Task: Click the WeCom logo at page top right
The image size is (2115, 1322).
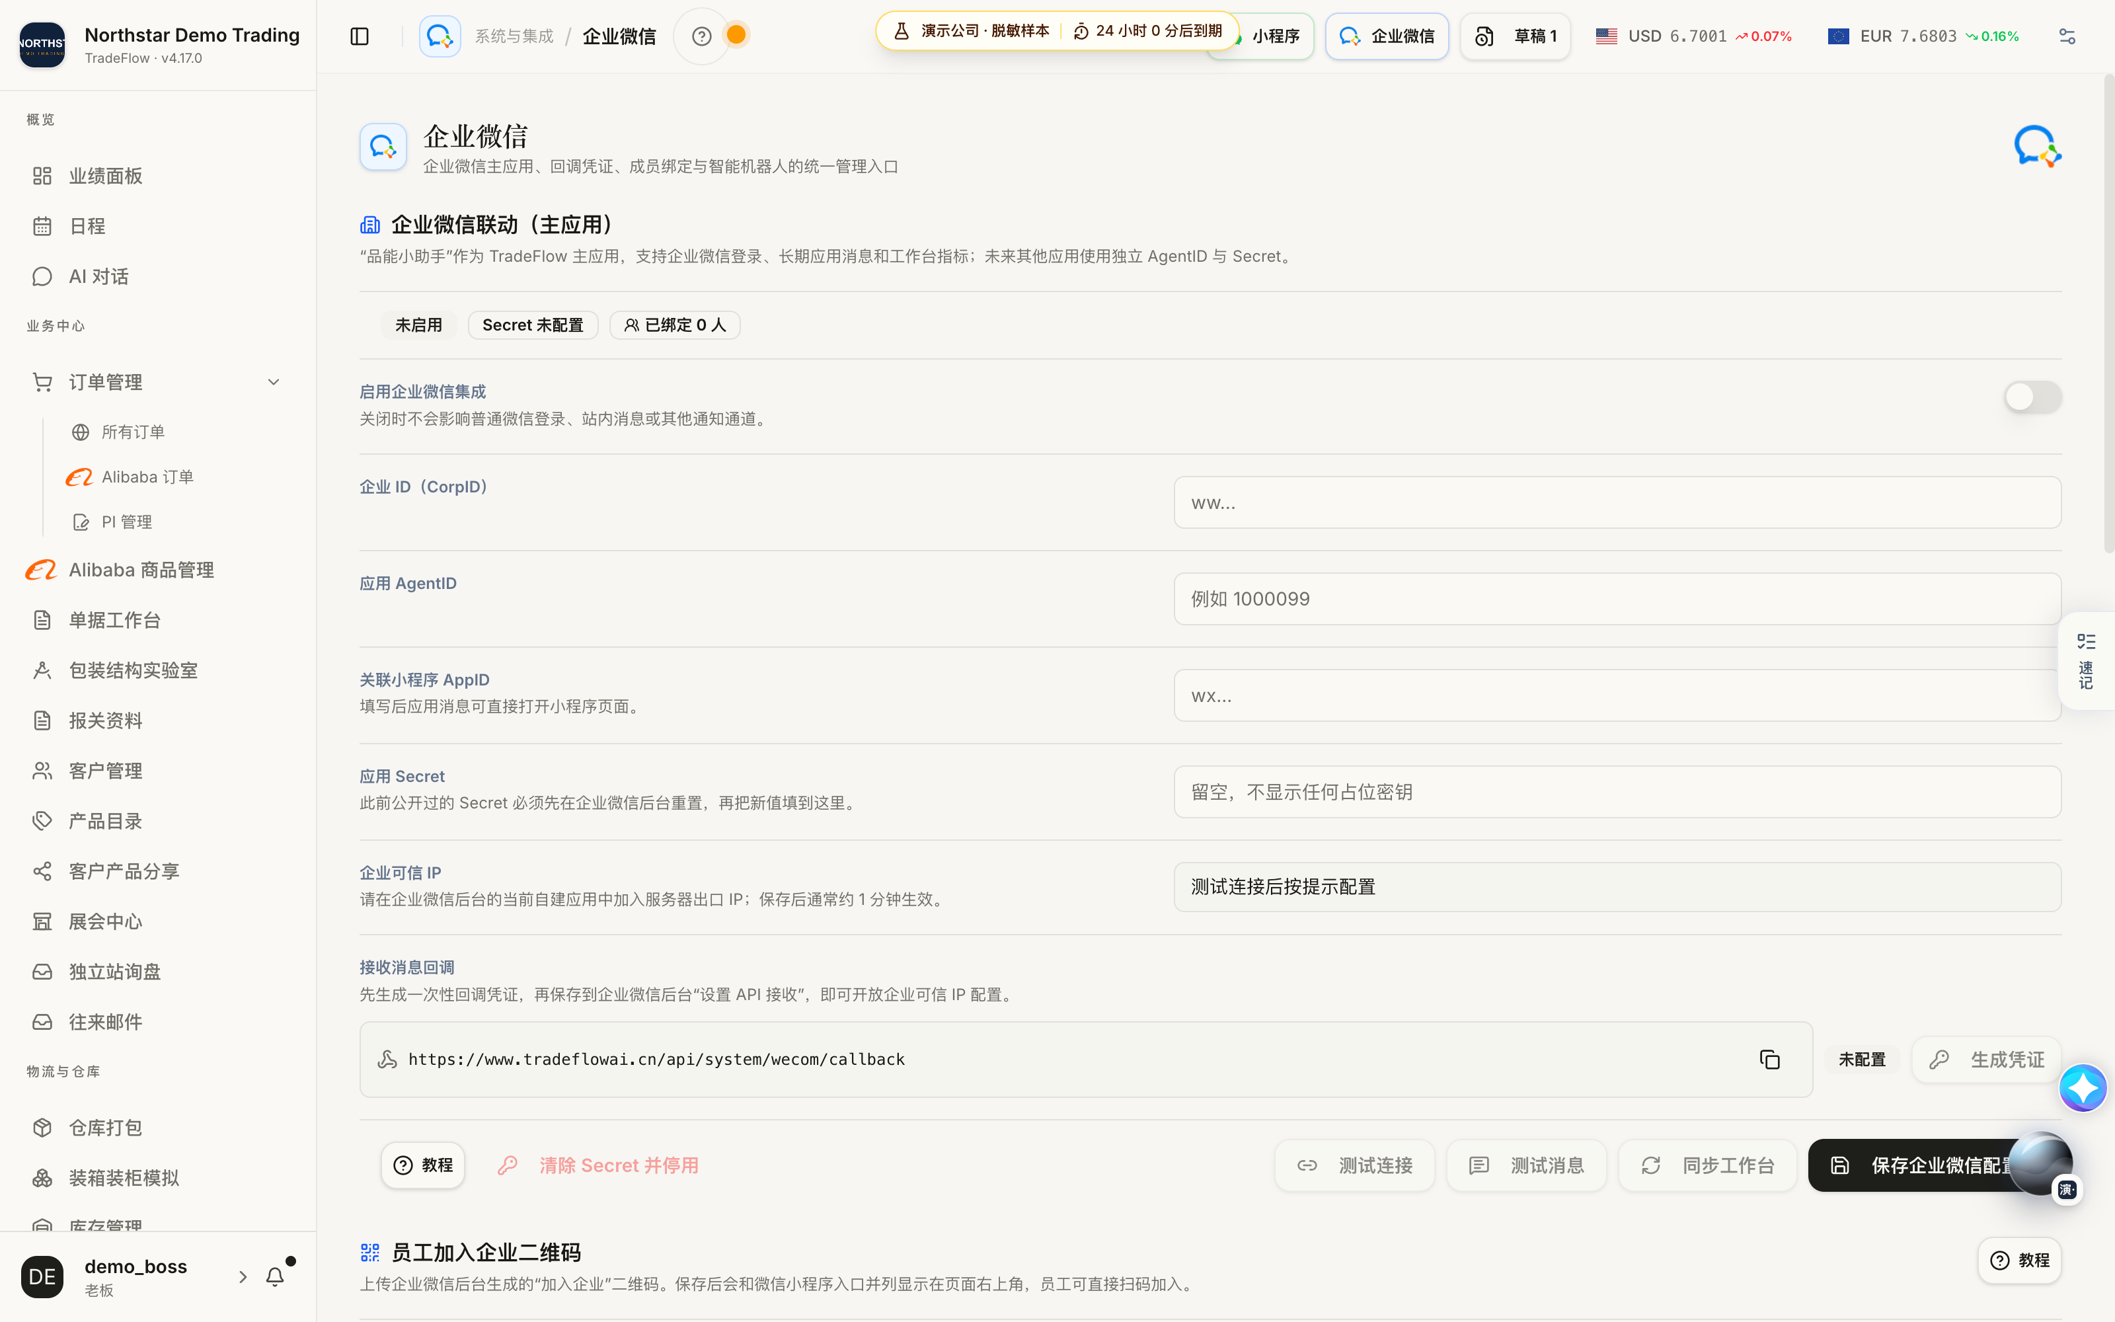Action: coord(2037,146)
